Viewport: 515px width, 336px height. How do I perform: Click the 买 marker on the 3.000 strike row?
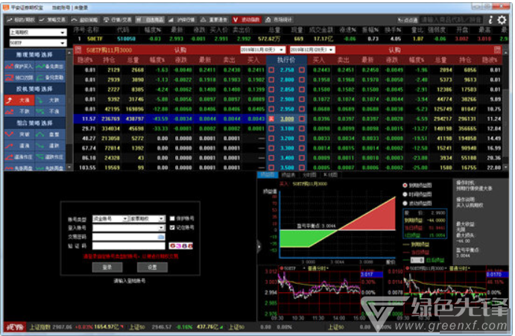271,119
